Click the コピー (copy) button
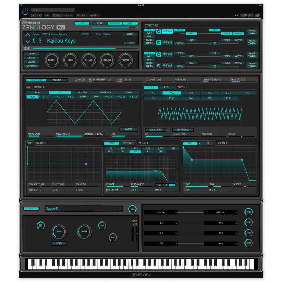This screenshot has width=283, height=283. pos(56,15)
